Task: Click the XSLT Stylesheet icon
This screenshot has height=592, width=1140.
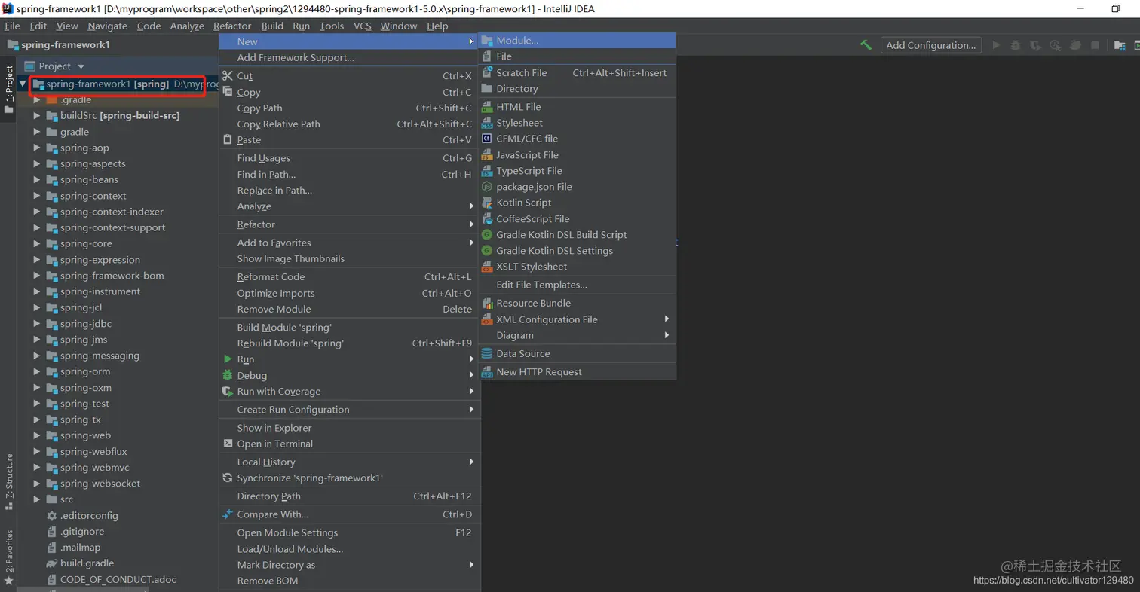Action: 487,267
